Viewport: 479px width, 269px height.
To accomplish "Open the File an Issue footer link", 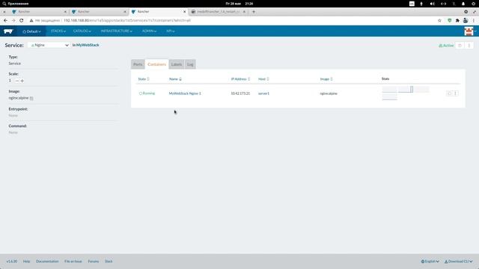I will tap(73, 262).
